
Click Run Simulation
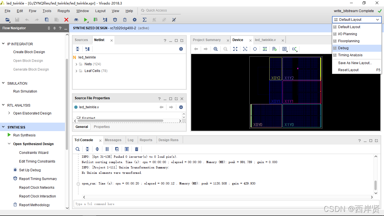pyautogui.click(x=25, y=91)
